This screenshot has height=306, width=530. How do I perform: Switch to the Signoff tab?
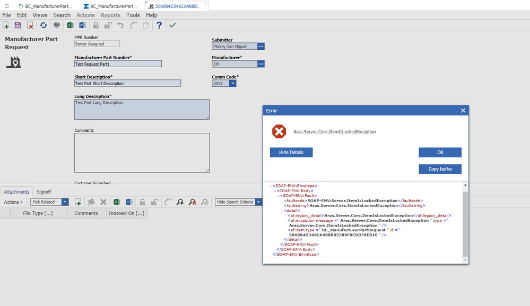[x=44, y=192]
